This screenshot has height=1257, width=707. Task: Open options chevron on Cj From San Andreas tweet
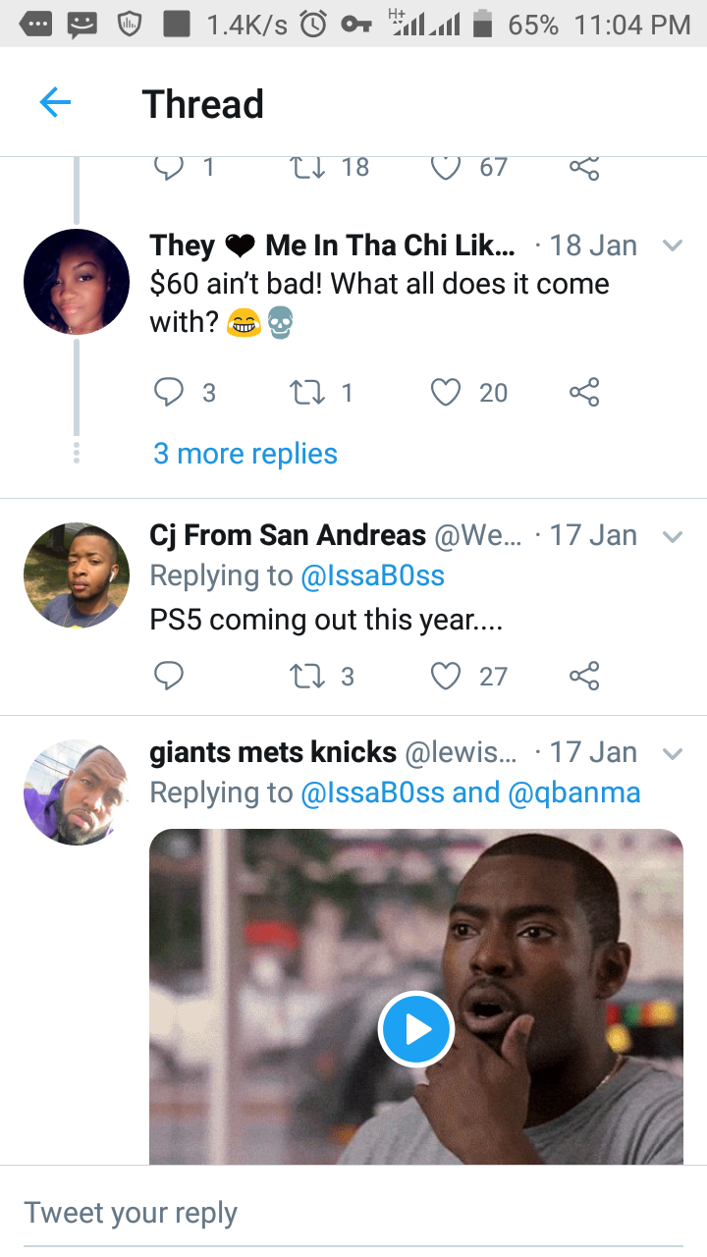673,536
